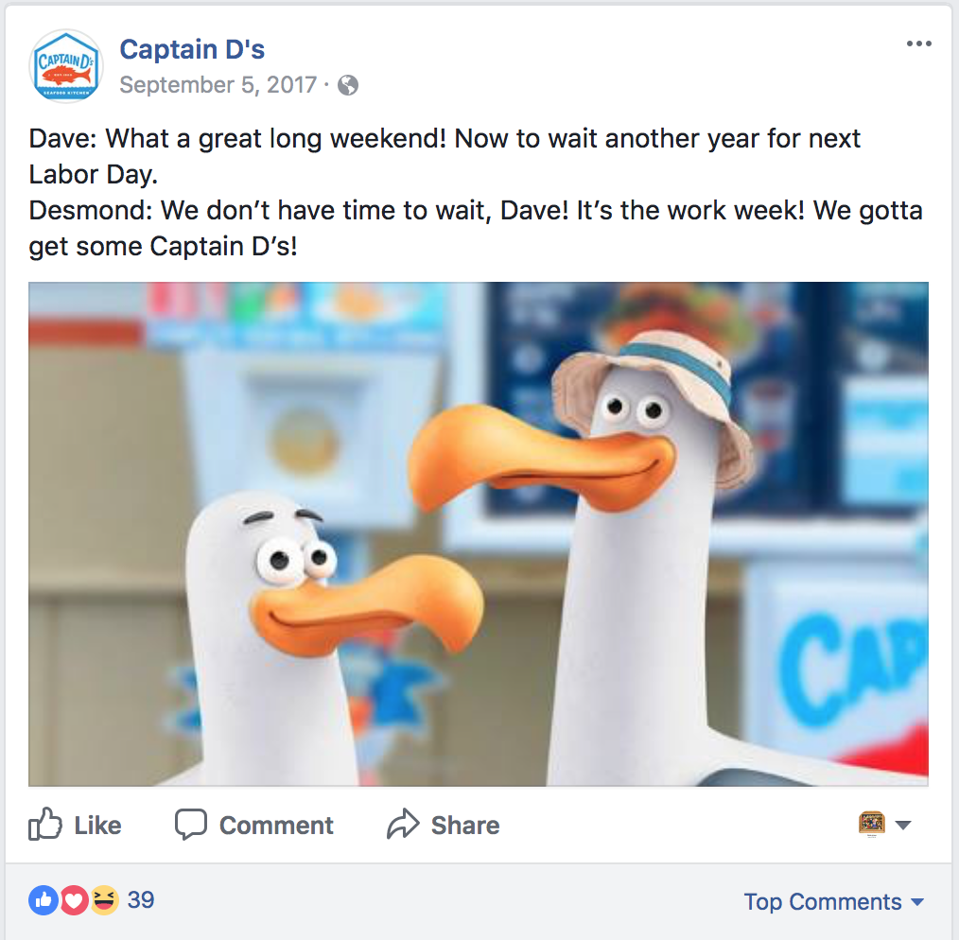This screenshot has height=940, width=959.
Task: Click the Haha laughing reaction emoji
Action: [x=104, y=899]
